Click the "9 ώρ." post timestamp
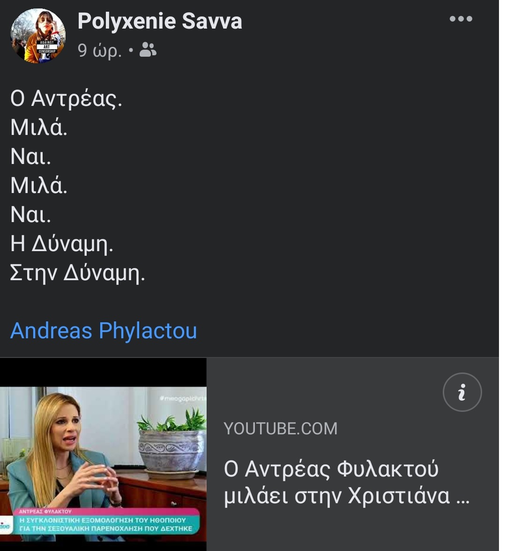The width and height of the screenshot is (506, 551). (99, 50)
